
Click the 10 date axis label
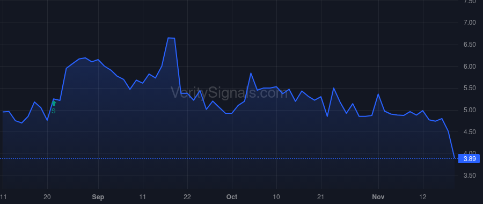coord(276,197)
